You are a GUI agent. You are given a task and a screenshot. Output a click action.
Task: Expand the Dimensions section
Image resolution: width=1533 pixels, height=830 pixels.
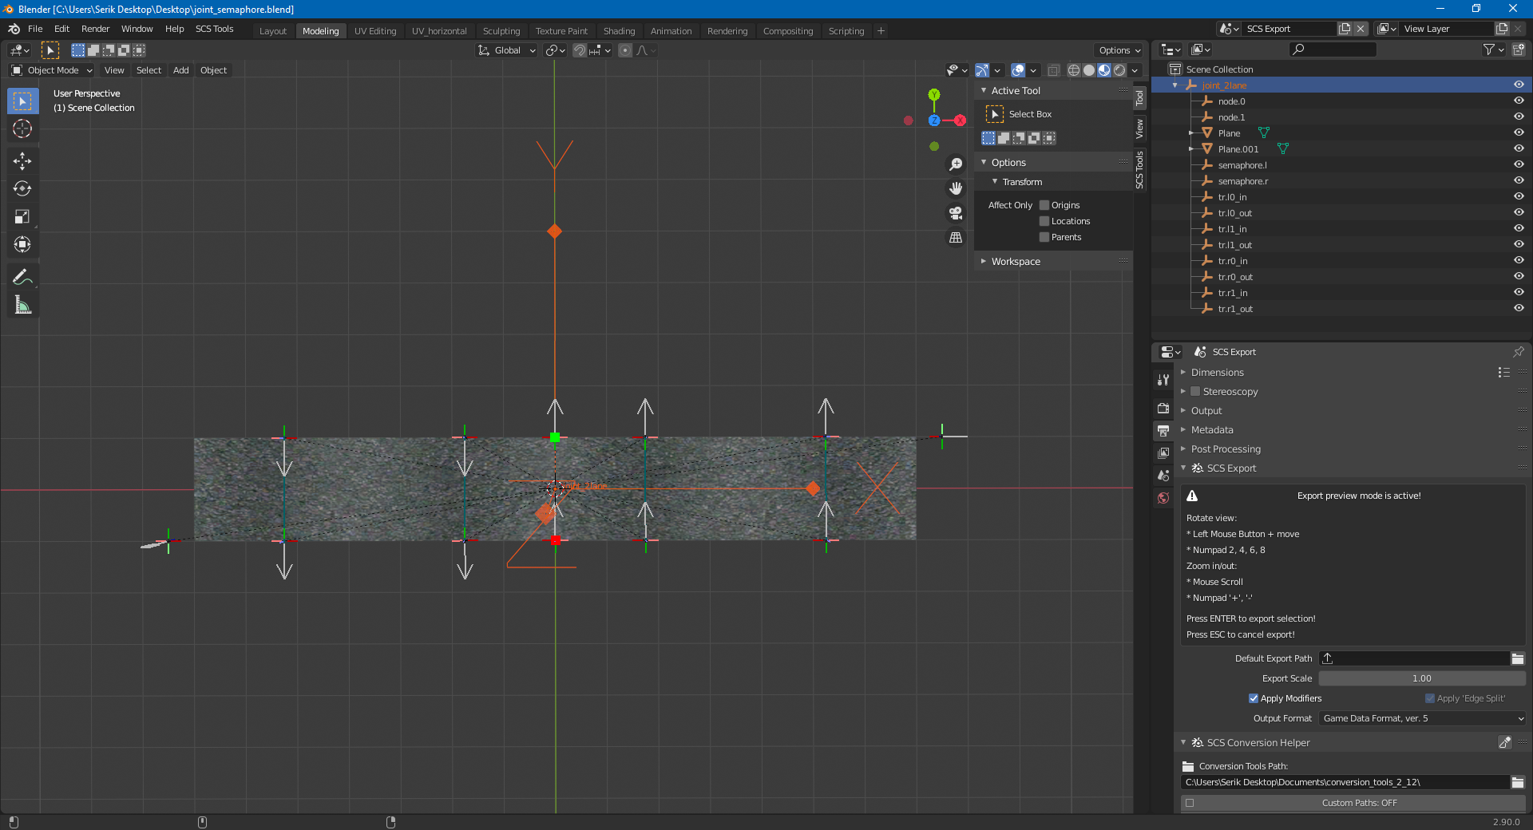(1217, 373)
